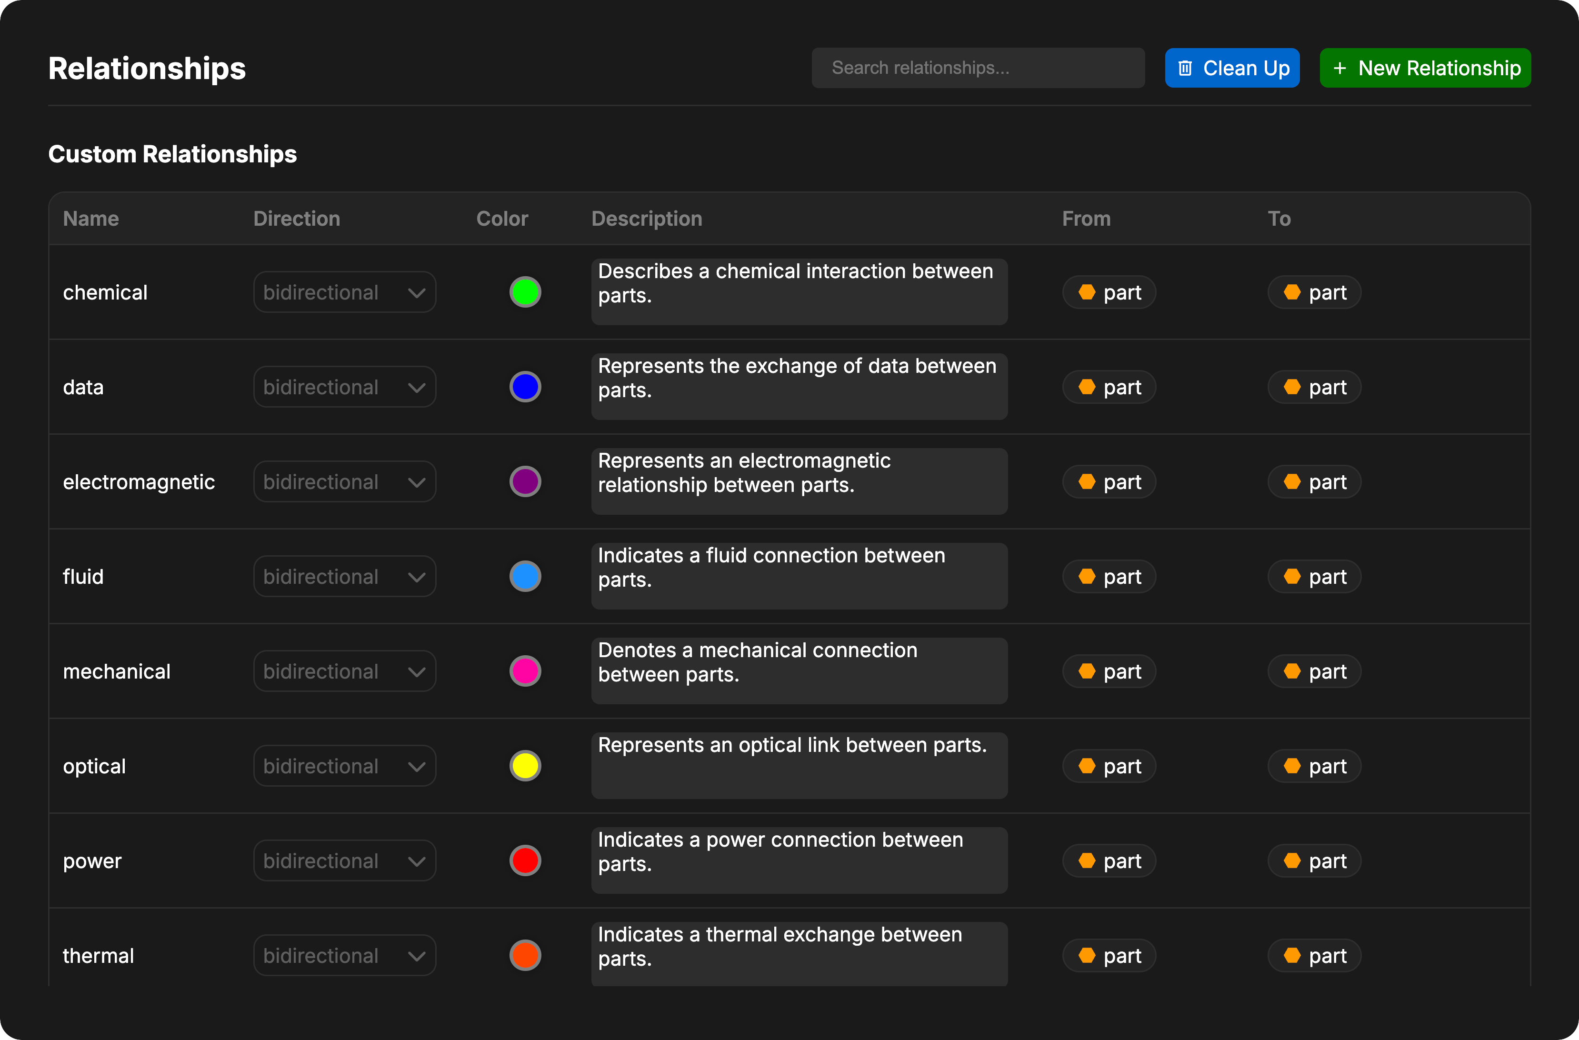Click the From part hexagon icon for chemical
The height and width of the screenshot is (1040, 1579).
coord(1087,292)
